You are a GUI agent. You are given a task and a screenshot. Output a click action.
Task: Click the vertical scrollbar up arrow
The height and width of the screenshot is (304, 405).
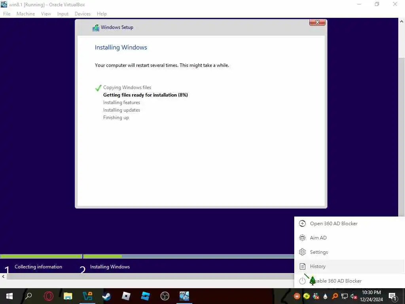click(x=401, y=21)
